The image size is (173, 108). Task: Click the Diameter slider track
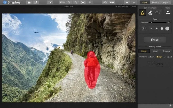159,22
